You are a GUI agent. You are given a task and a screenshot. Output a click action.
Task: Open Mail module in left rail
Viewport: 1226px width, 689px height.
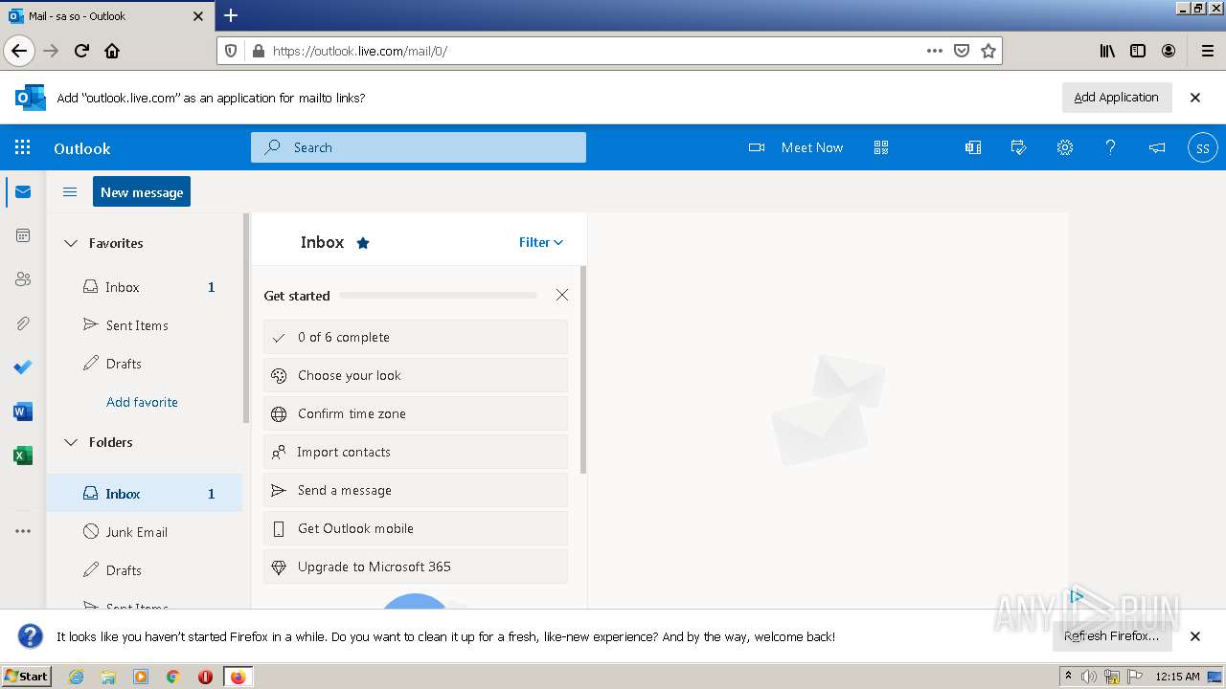coord(23,192)
